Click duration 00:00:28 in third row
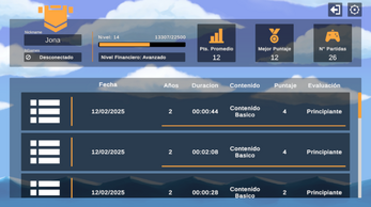 click(205, 193)
